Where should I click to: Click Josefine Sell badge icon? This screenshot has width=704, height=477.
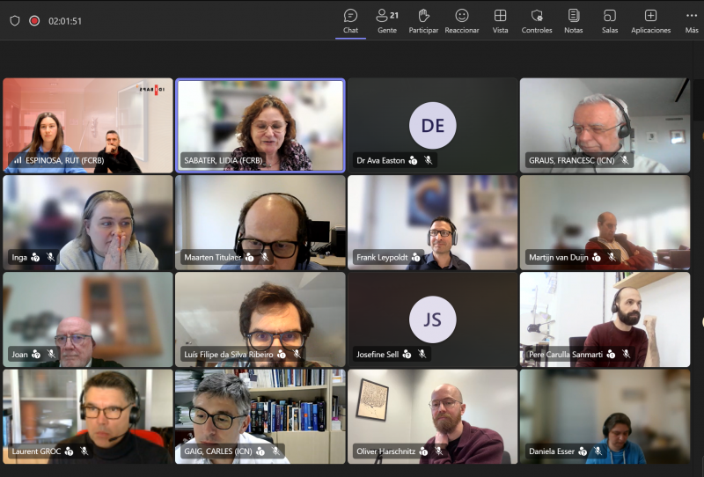407,355
